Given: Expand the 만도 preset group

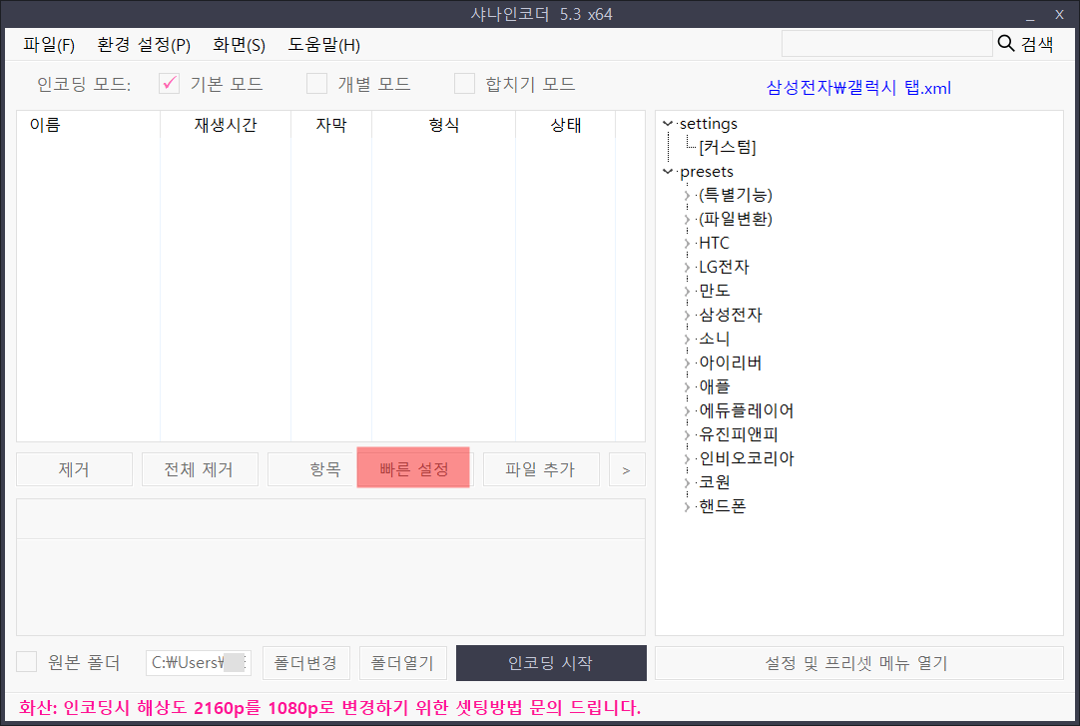Looking at the screenshot, I should coord(687,291).
